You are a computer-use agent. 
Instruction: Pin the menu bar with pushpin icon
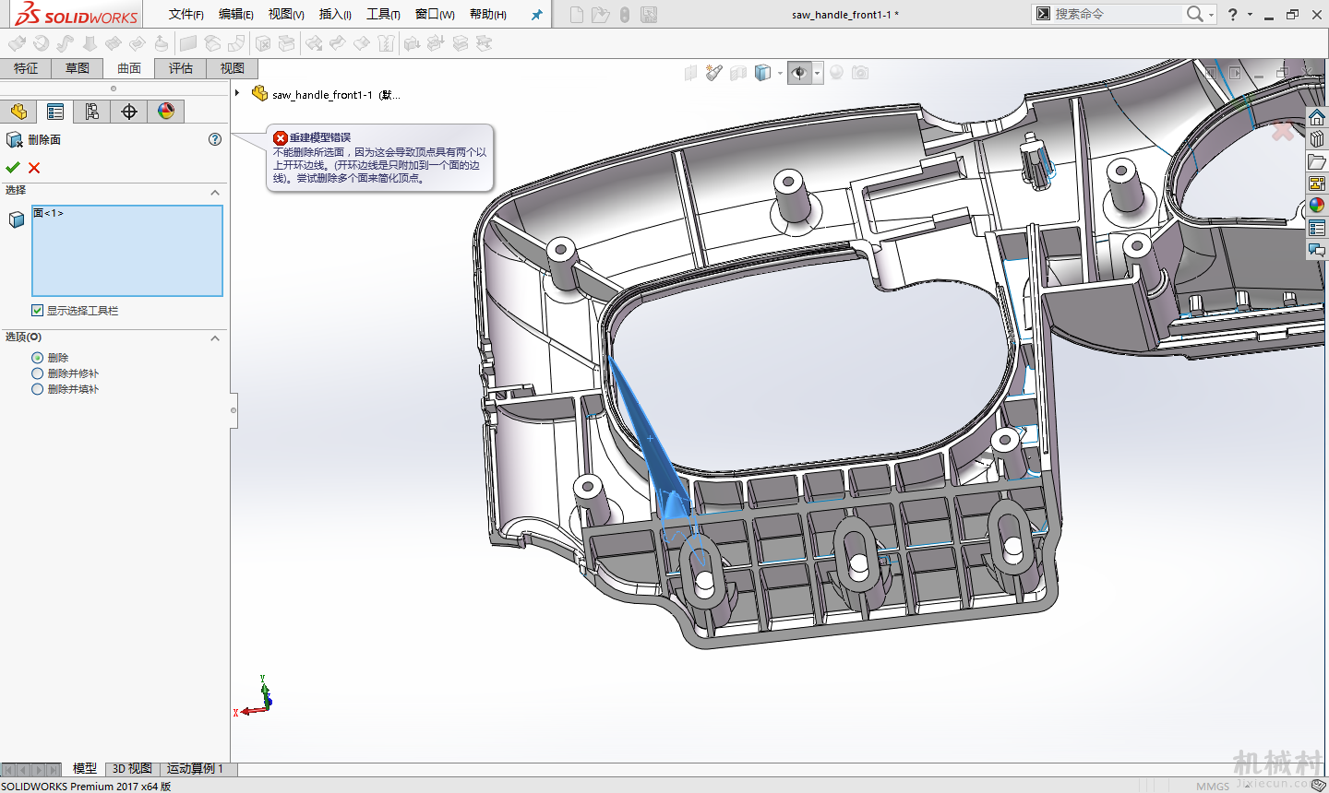(x=536, y=15)
